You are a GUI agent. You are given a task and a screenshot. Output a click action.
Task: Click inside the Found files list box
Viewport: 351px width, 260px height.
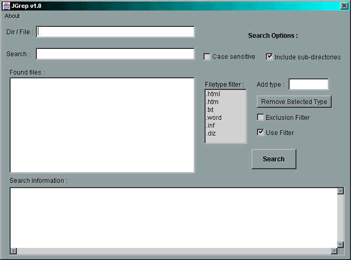pos(102,125)
